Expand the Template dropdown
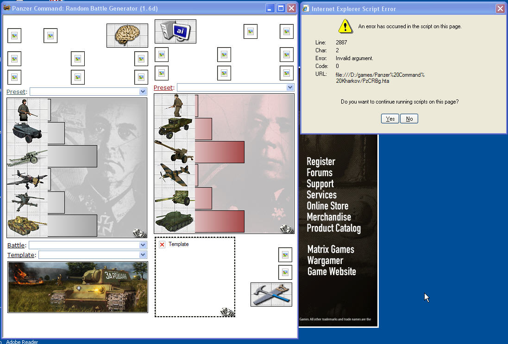508x344 pixels. coord(143,255)
